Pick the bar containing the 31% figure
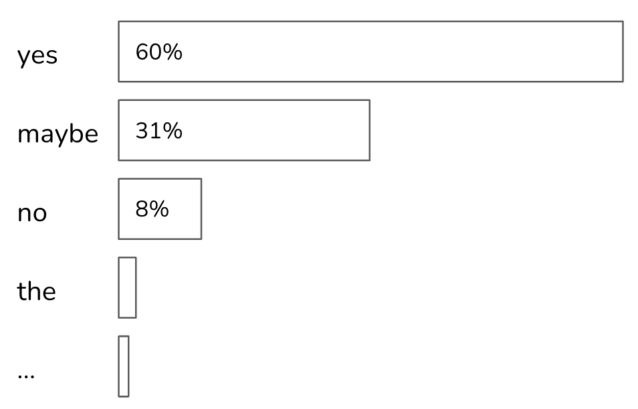 coord(244,130)
